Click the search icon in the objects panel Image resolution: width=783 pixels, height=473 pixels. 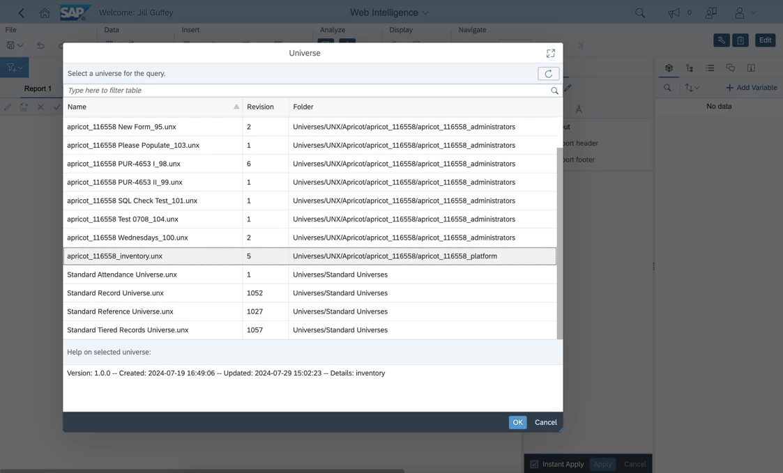click(667, 88)
